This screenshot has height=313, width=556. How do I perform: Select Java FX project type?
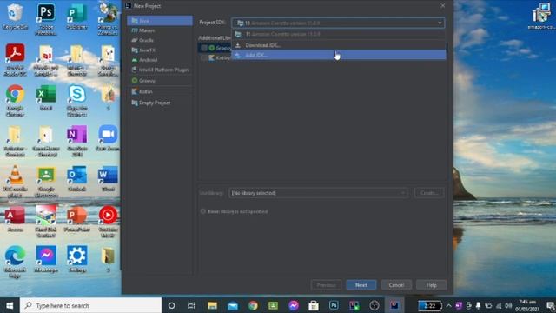160,50
